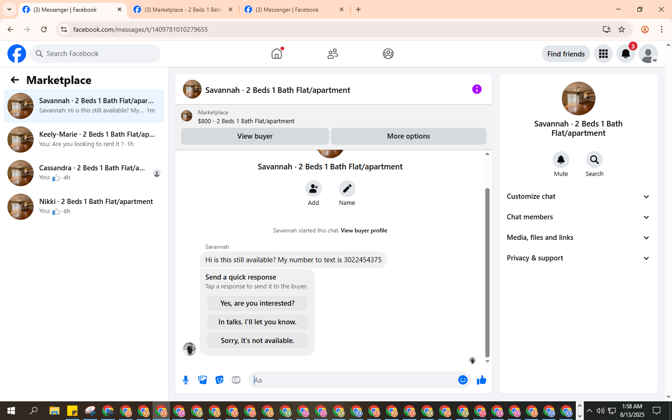Open Windows Start menu
The width and height of the screenshot is (672, 420).
click(11, 411)
